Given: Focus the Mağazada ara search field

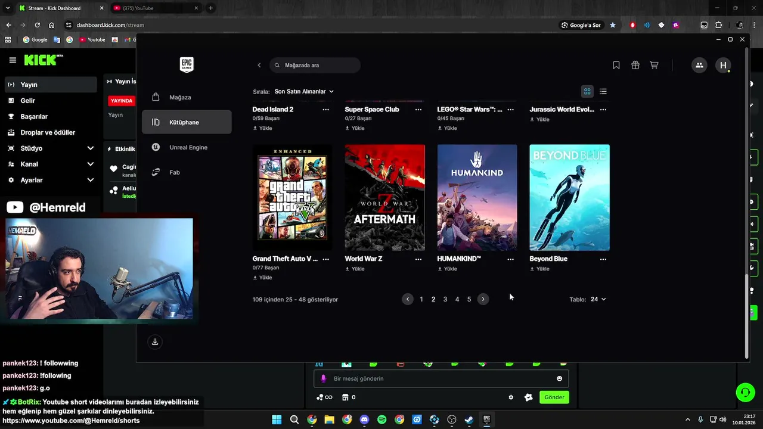Looking at the screenshot, I should coord(315,65).
